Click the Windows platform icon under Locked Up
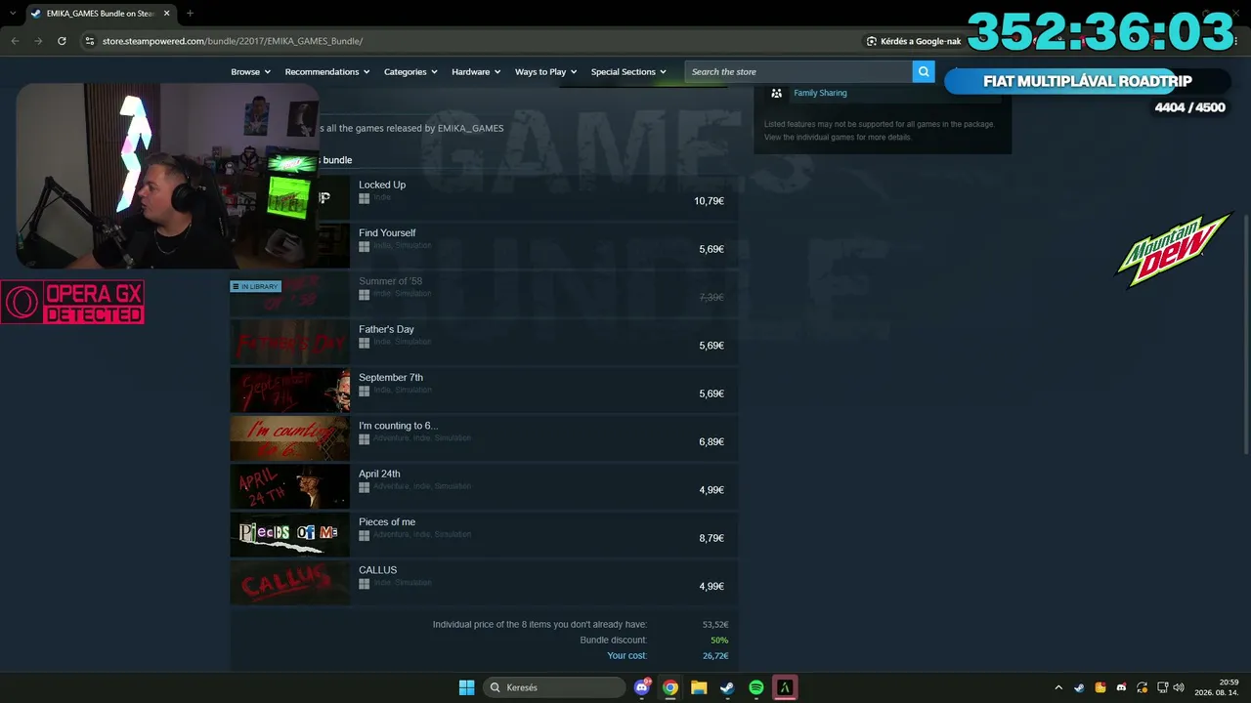This screenshot has height=703, width=1251. 364,198
